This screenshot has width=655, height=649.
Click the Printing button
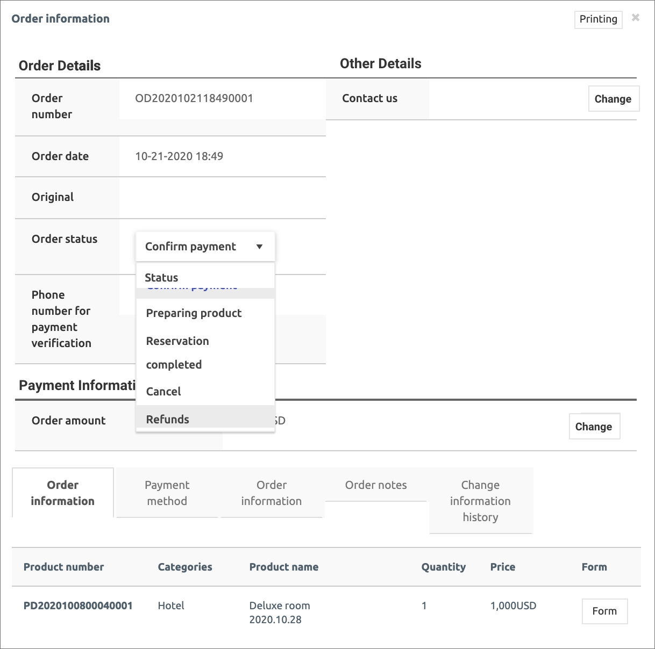598,19
